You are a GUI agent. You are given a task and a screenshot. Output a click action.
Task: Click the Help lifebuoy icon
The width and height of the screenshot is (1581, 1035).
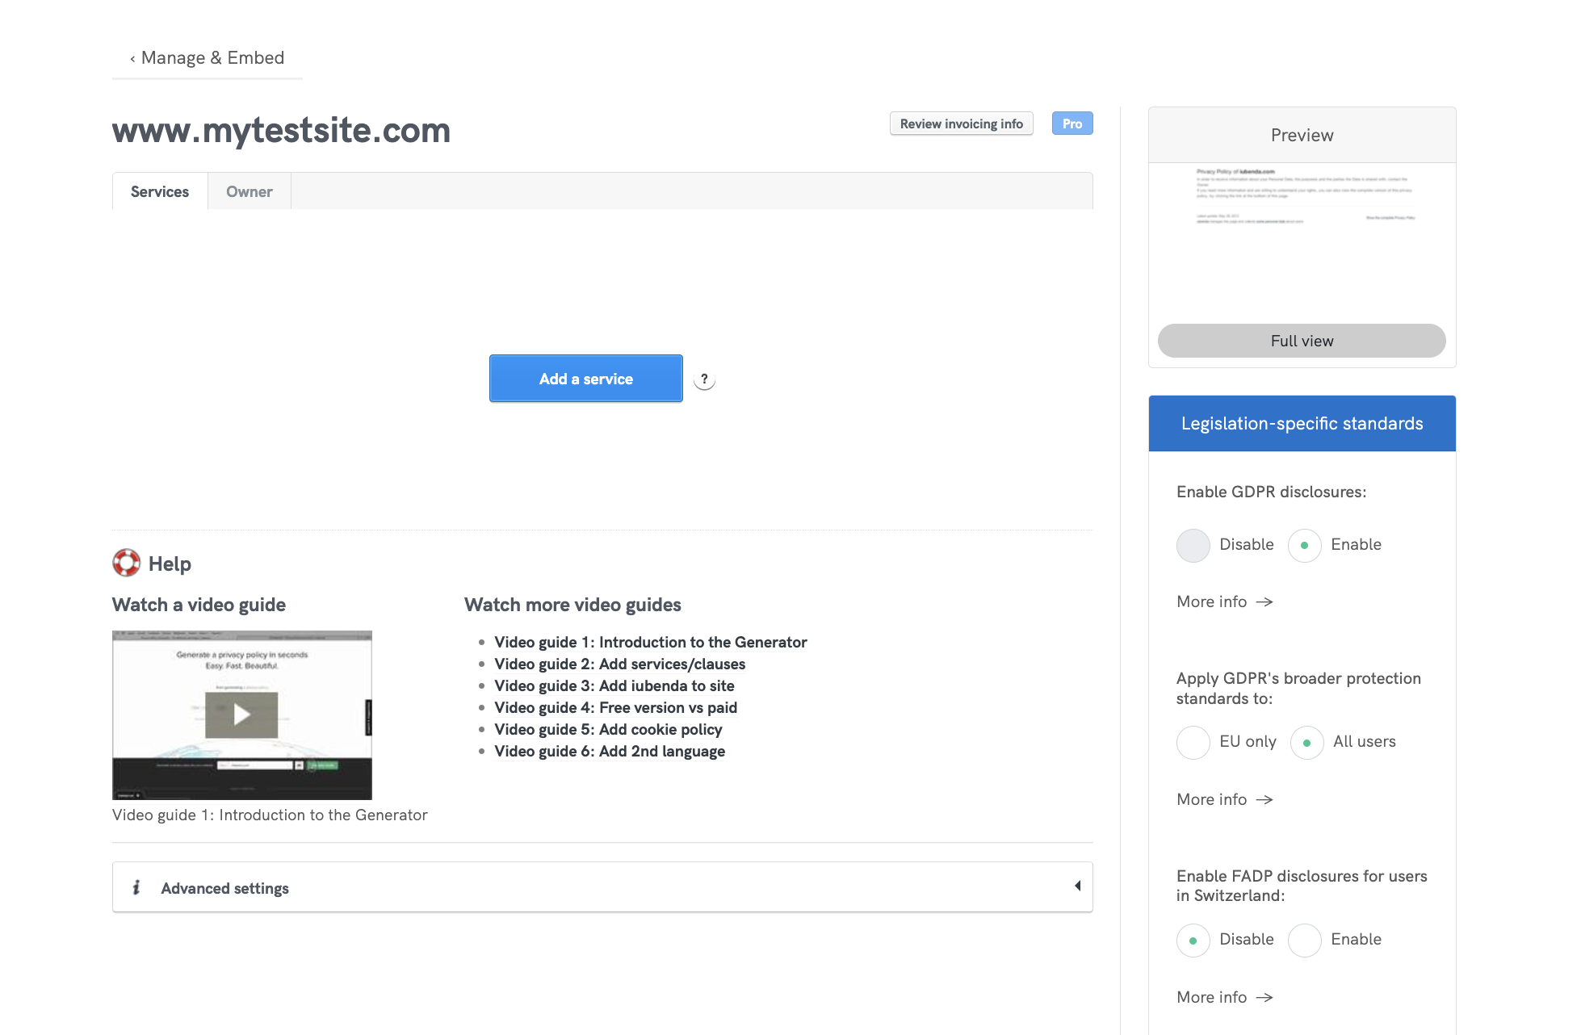[127, 563]
